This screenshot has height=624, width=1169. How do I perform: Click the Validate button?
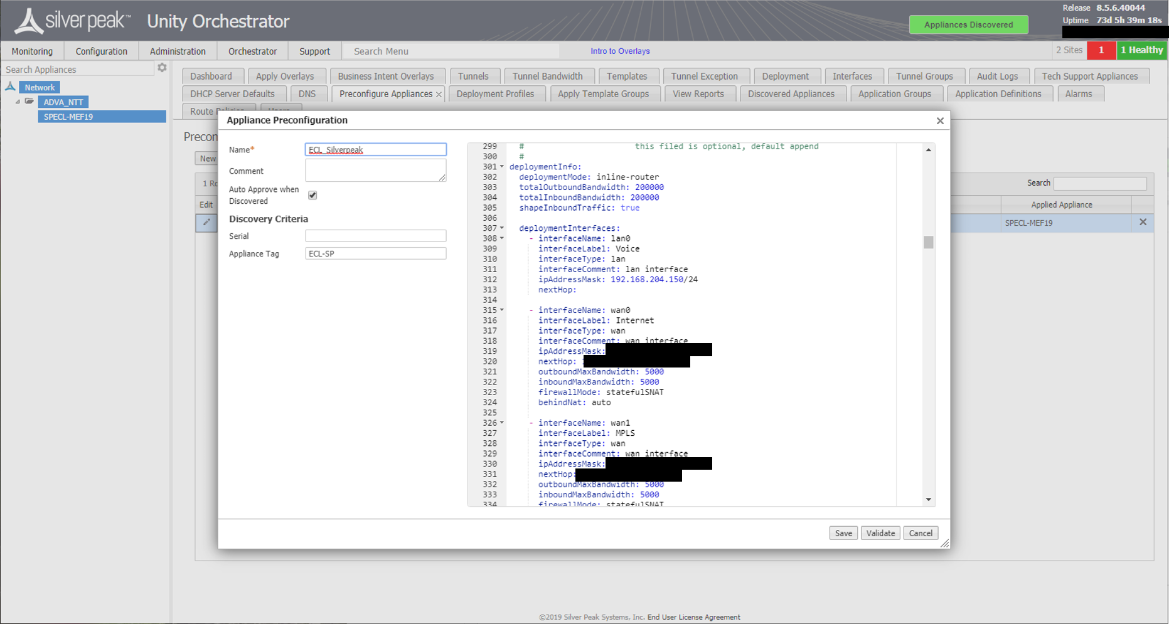(880, 533)
